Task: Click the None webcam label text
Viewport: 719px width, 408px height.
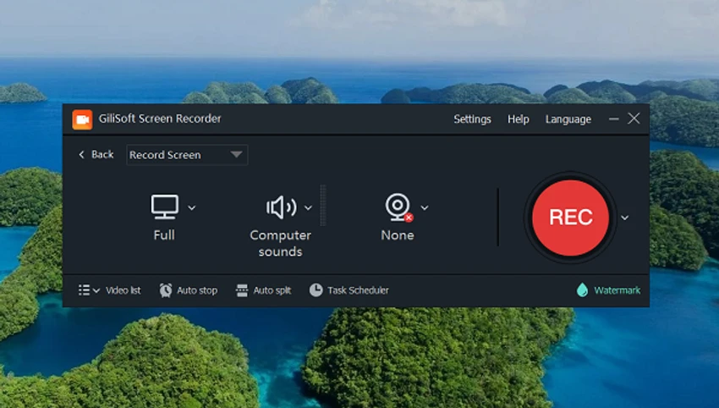Action: pos(398,235)
